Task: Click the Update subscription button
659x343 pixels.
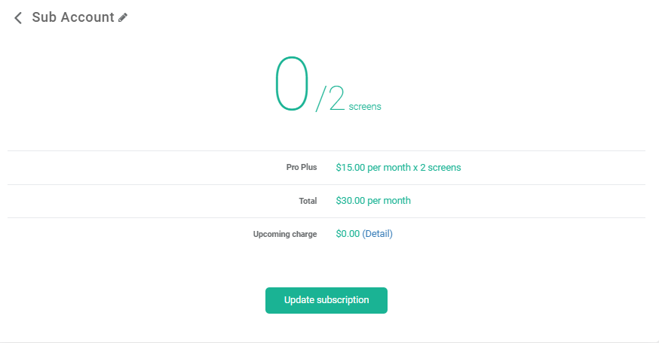Action: point(326,300)
